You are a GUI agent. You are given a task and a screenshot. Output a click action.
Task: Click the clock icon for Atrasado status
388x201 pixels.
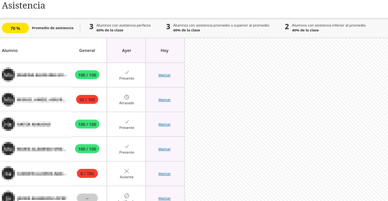point(127,97)
